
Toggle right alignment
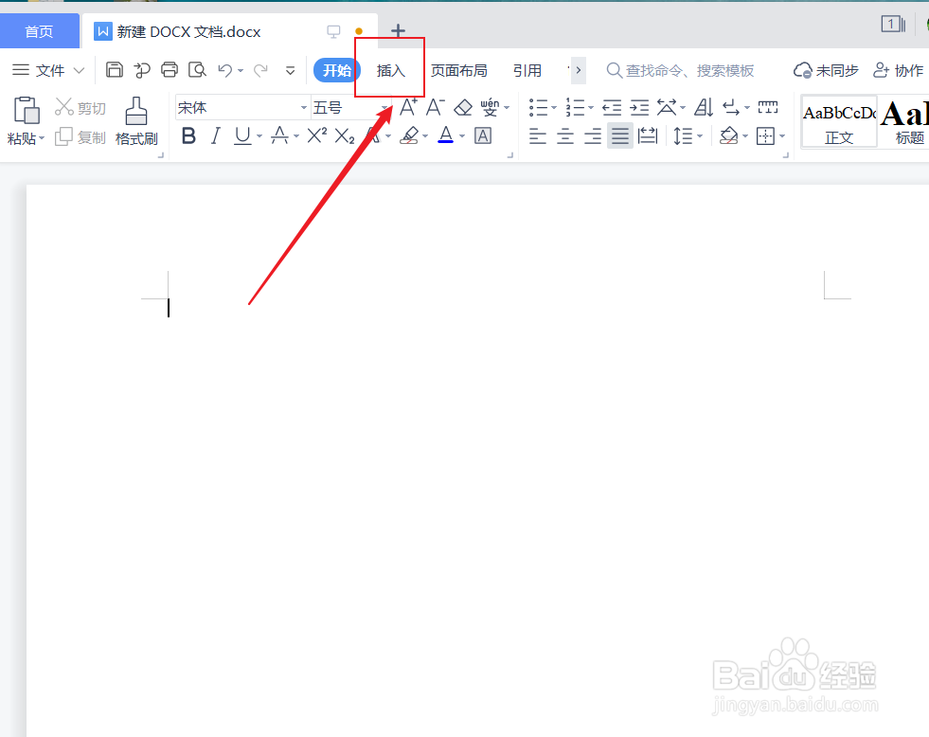point(593,136)
